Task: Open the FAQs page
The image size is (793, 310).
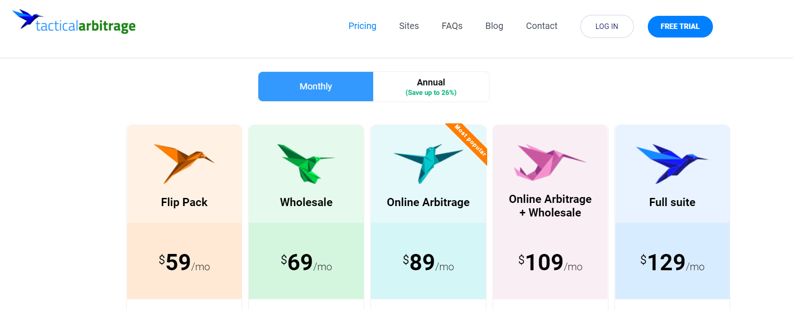Action: click(x=452, y=26)
